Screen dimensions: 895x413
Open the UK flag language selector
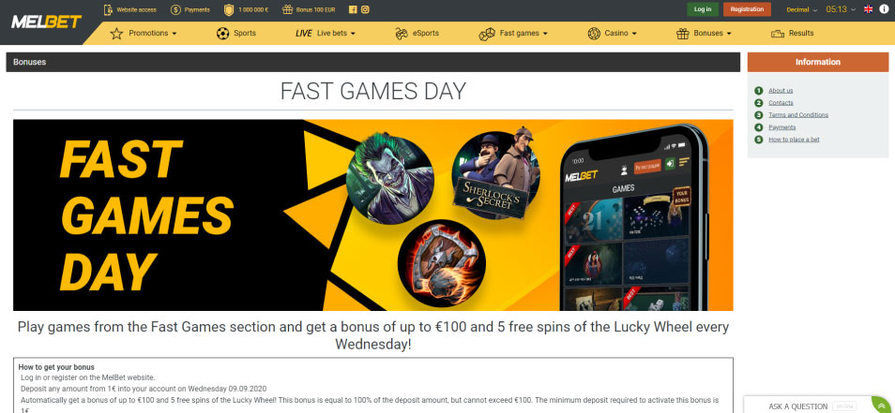[868, 9]
